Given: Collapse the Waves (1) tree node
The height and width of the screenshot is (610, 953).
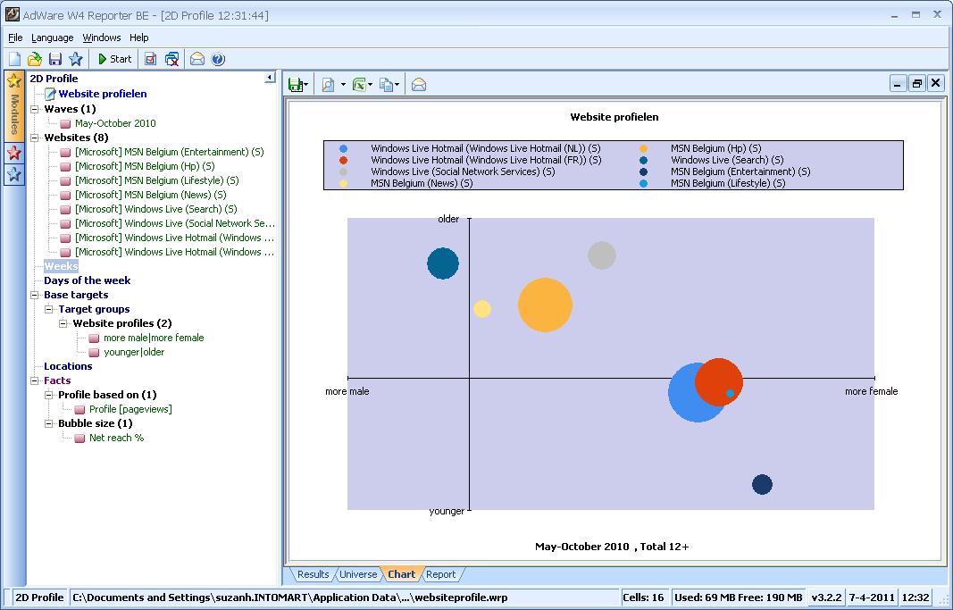Looking at the screenshot, I should [35, 109].
